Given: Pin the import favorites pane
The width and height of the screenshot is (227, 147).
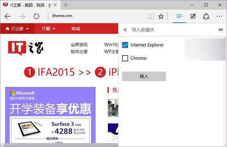Looking at the screenshot, I should click(x=220, y=30).
